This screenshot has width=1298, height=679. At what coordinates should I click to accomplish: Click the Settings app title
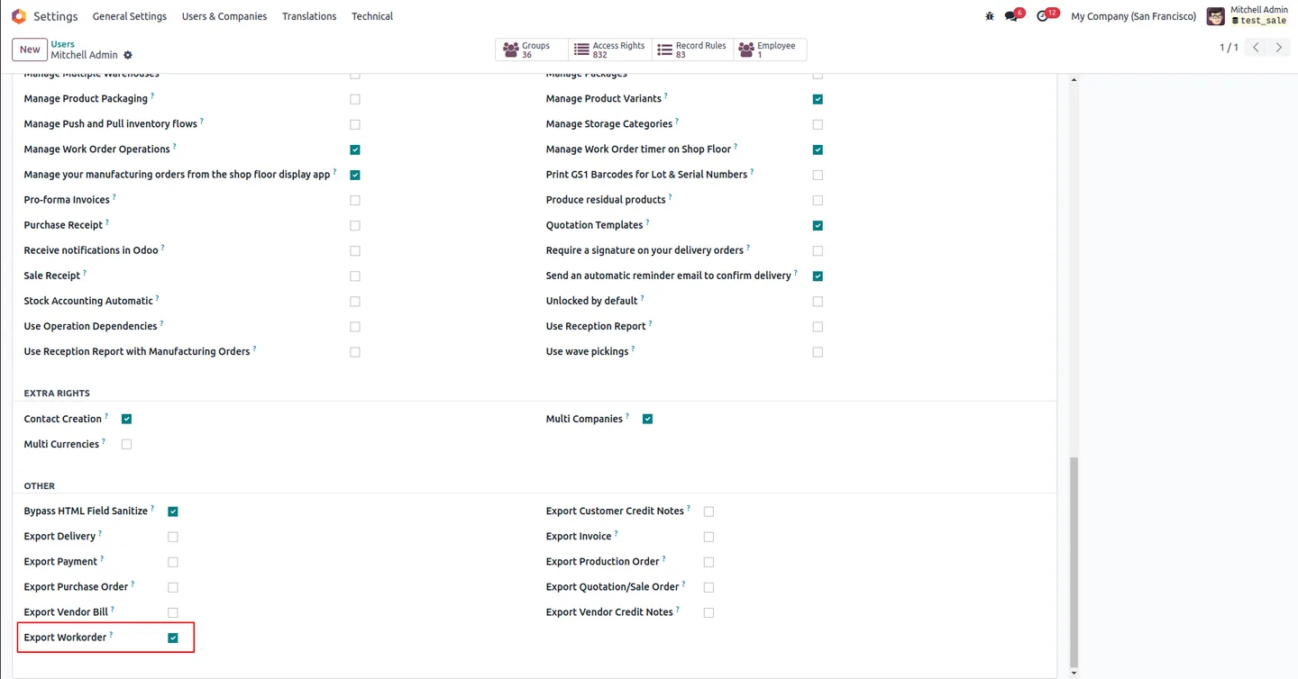tap(56, 16)
